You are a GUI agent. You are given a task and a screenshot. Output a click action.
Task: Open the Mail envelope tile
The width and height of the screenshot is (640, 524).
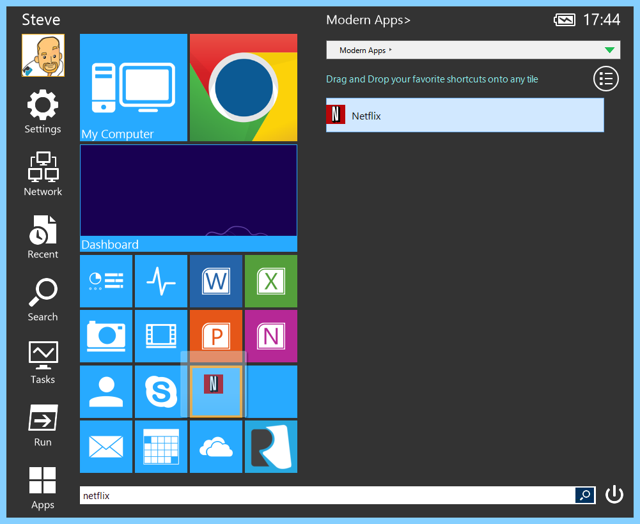pyautogui.click(x=106, y=447)
